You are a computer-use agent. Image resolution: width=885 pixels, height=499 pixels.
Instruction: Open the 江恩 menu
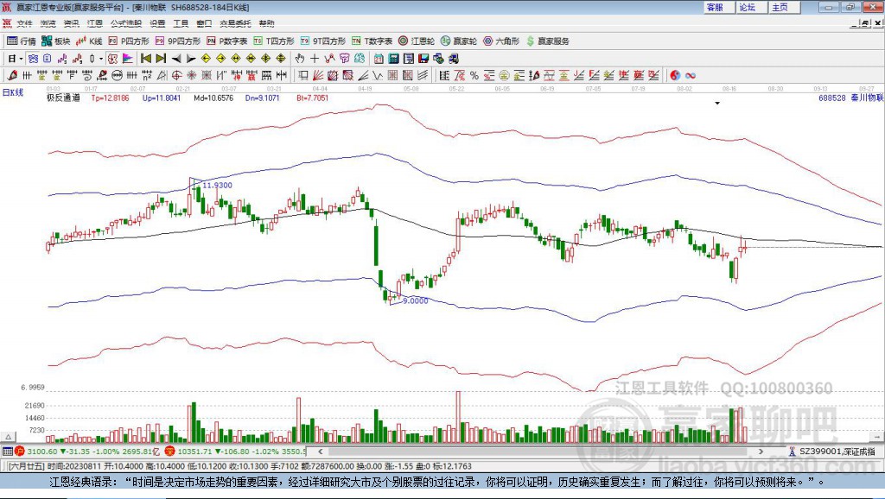[x=95, y=23]
